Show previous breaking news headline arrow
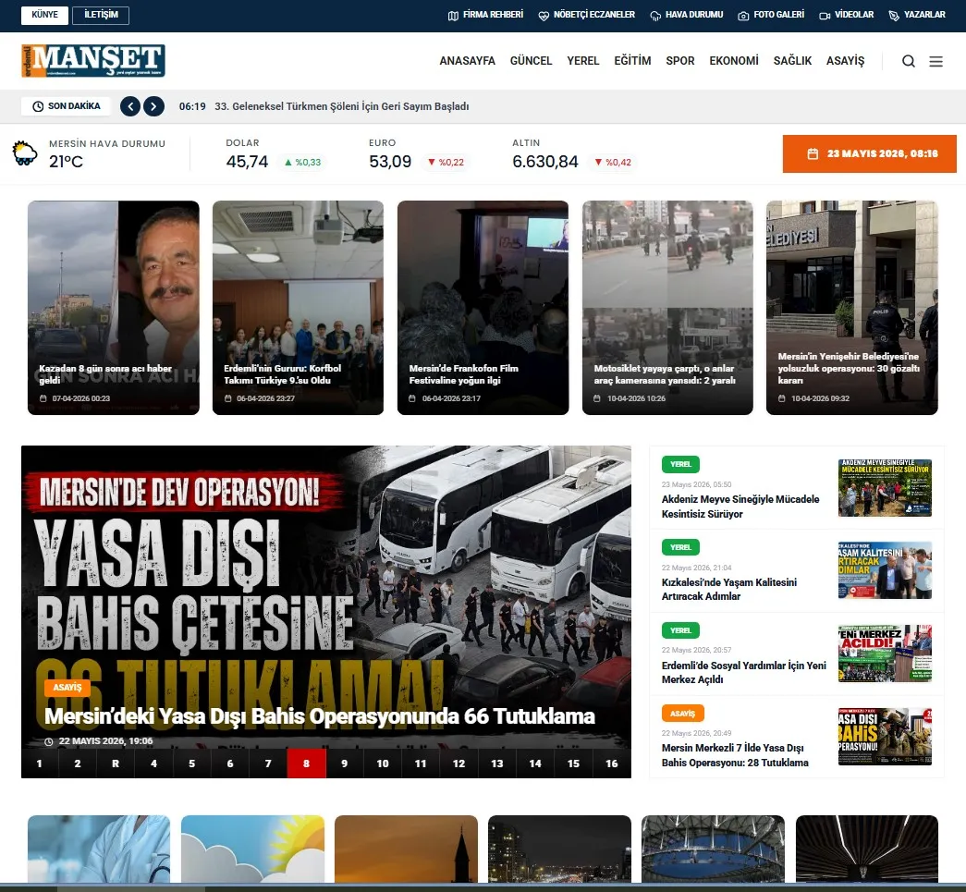Screen dimensions: 966x892 point(130,106)
